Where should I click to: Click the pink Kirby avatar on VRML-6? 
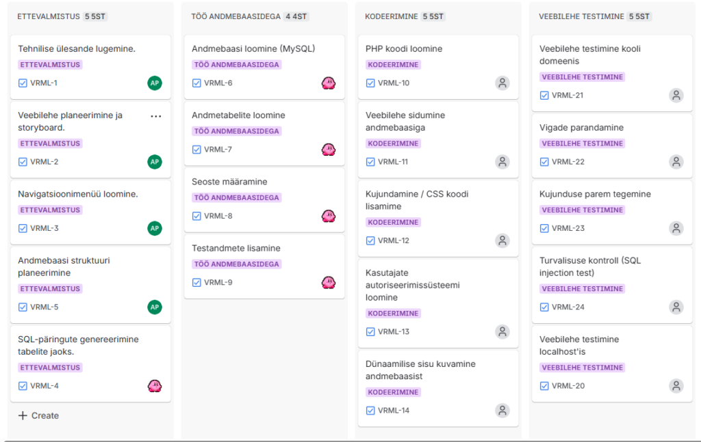pos(329,83)
